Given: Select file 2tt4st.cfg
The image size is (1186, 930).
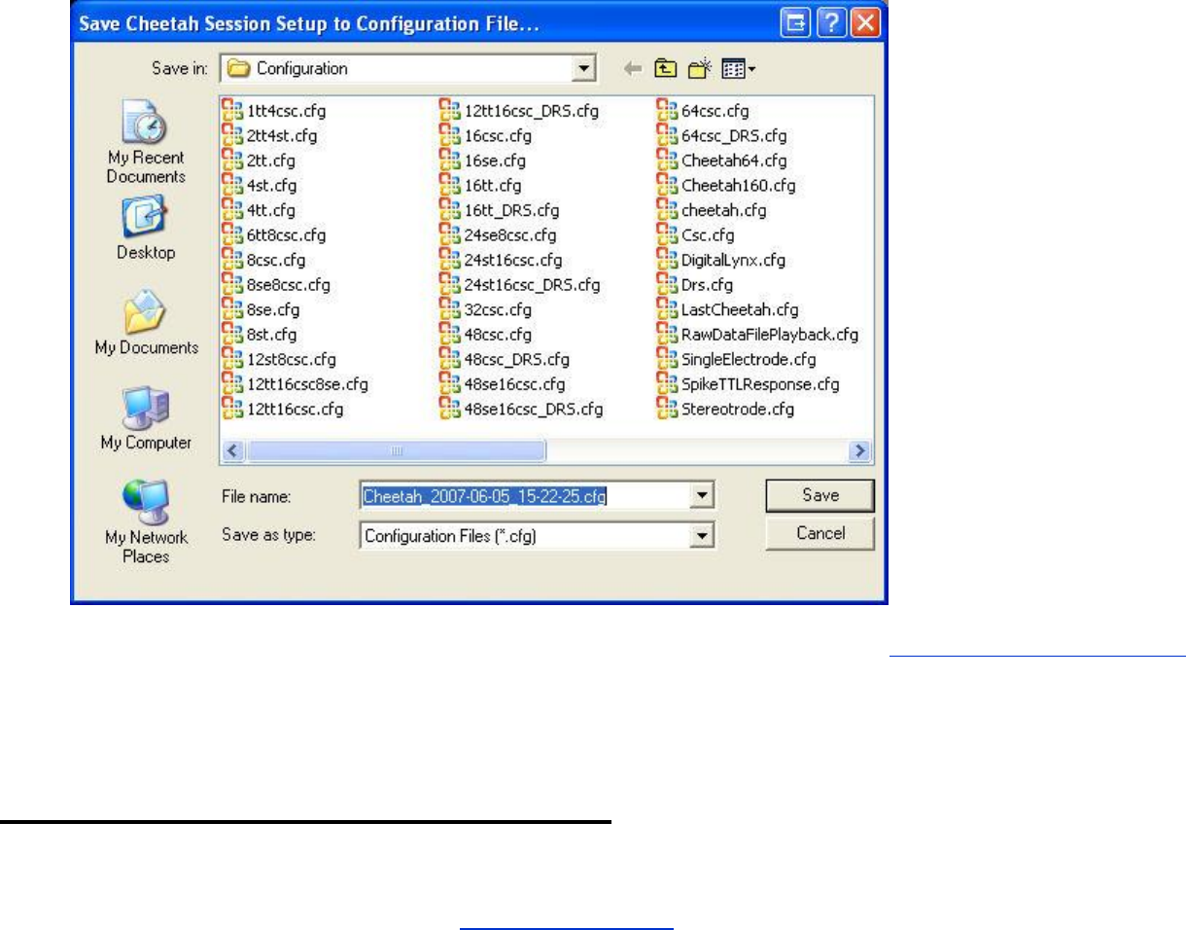Looking at the screenshot, I should click(x=270, y=136).
